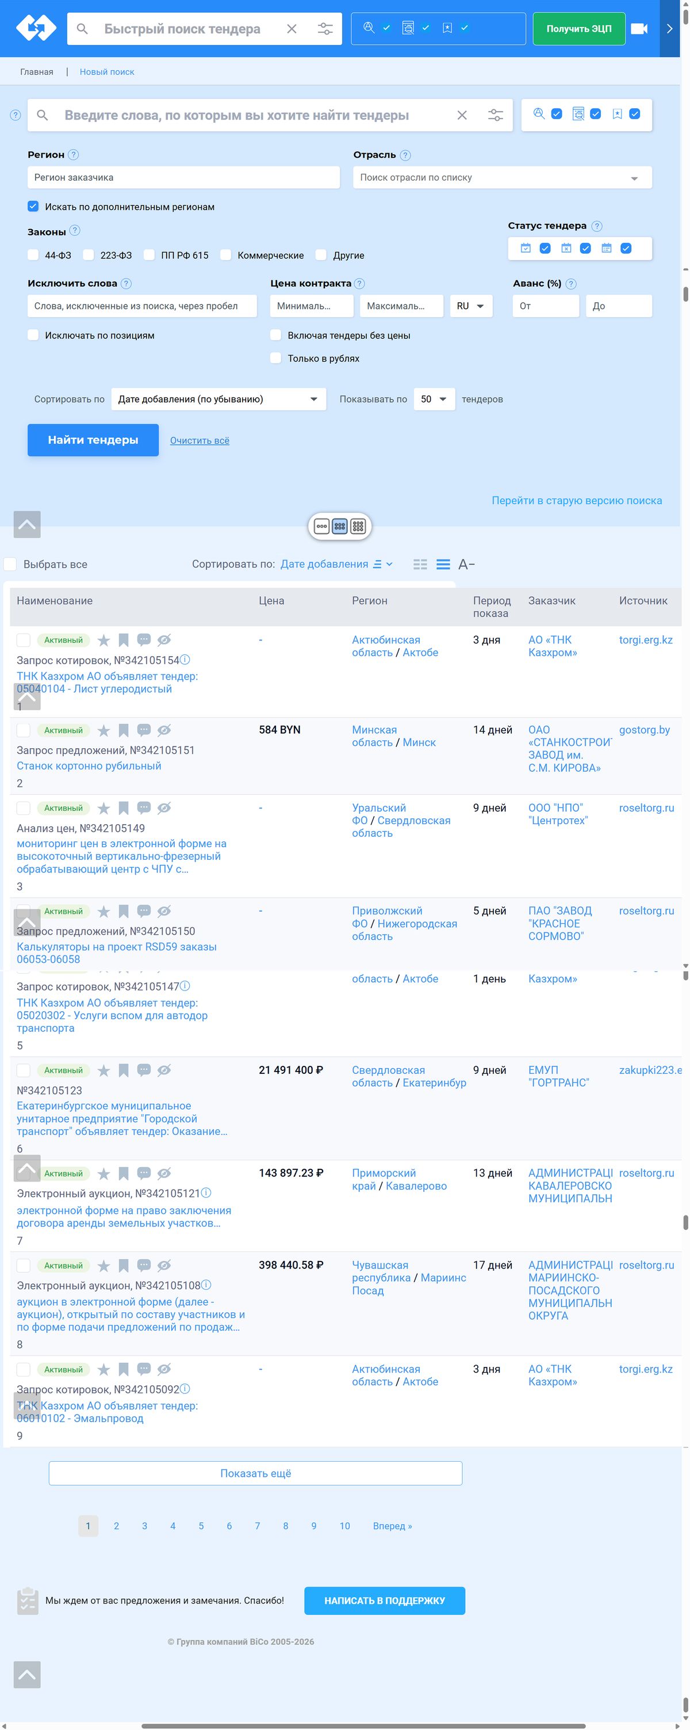Go to results page 2
The width and height of the screenshot is (690, 1730).
coord(116,1526)
